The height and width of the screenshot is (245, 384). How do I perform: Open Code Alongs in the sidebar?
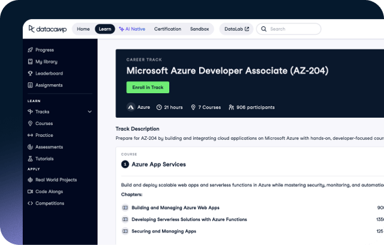(49, 192)
